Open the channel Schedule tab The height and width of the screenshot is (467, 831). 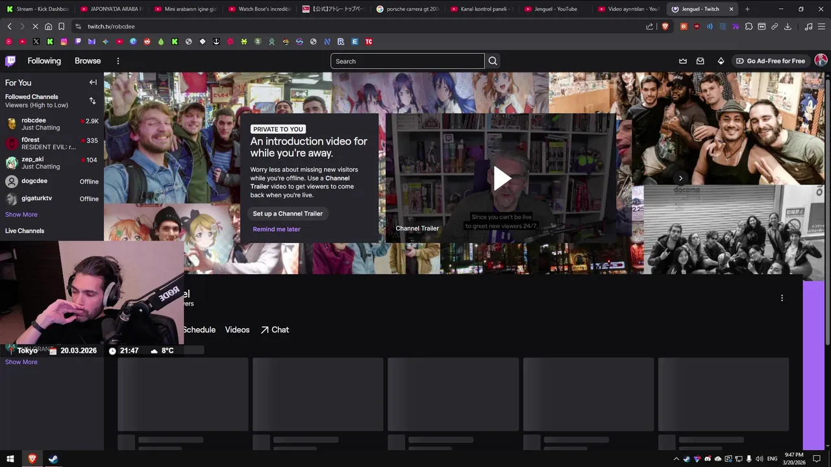coord(199,329)
